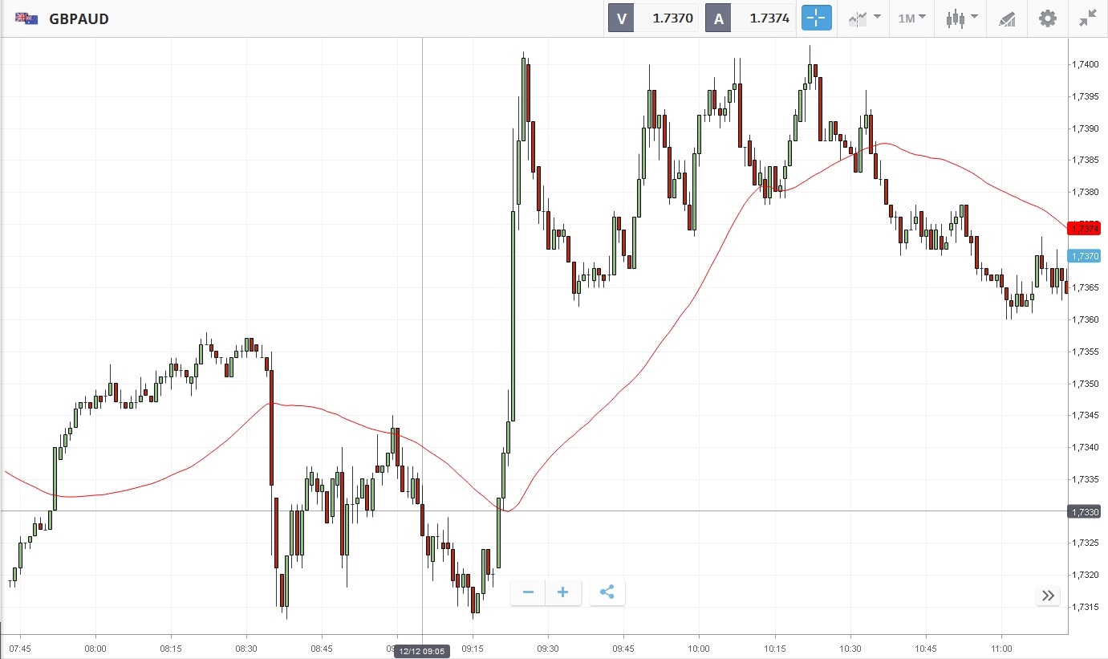The height and width of the screenshot is (659, 1108).
Task: Jump to latest candles with double-arrow
Action: pos(1047,595)
